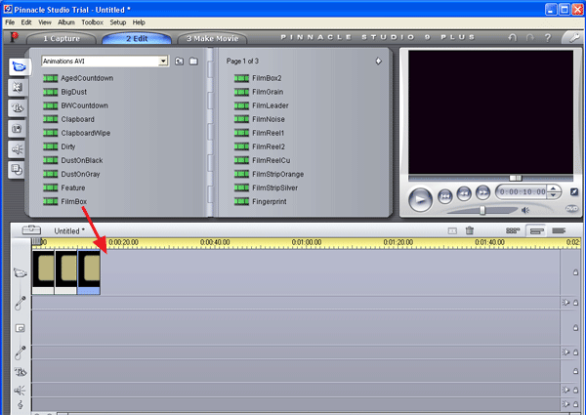The image size is (586, 415).
Task: Open the video toolbox icon above the timeline
Action: (x=31, y=229)
